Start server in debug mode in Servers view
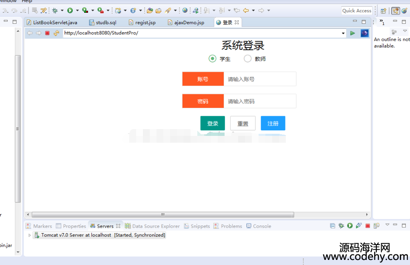Screen dimensions: 410x265 coord(341,226)
